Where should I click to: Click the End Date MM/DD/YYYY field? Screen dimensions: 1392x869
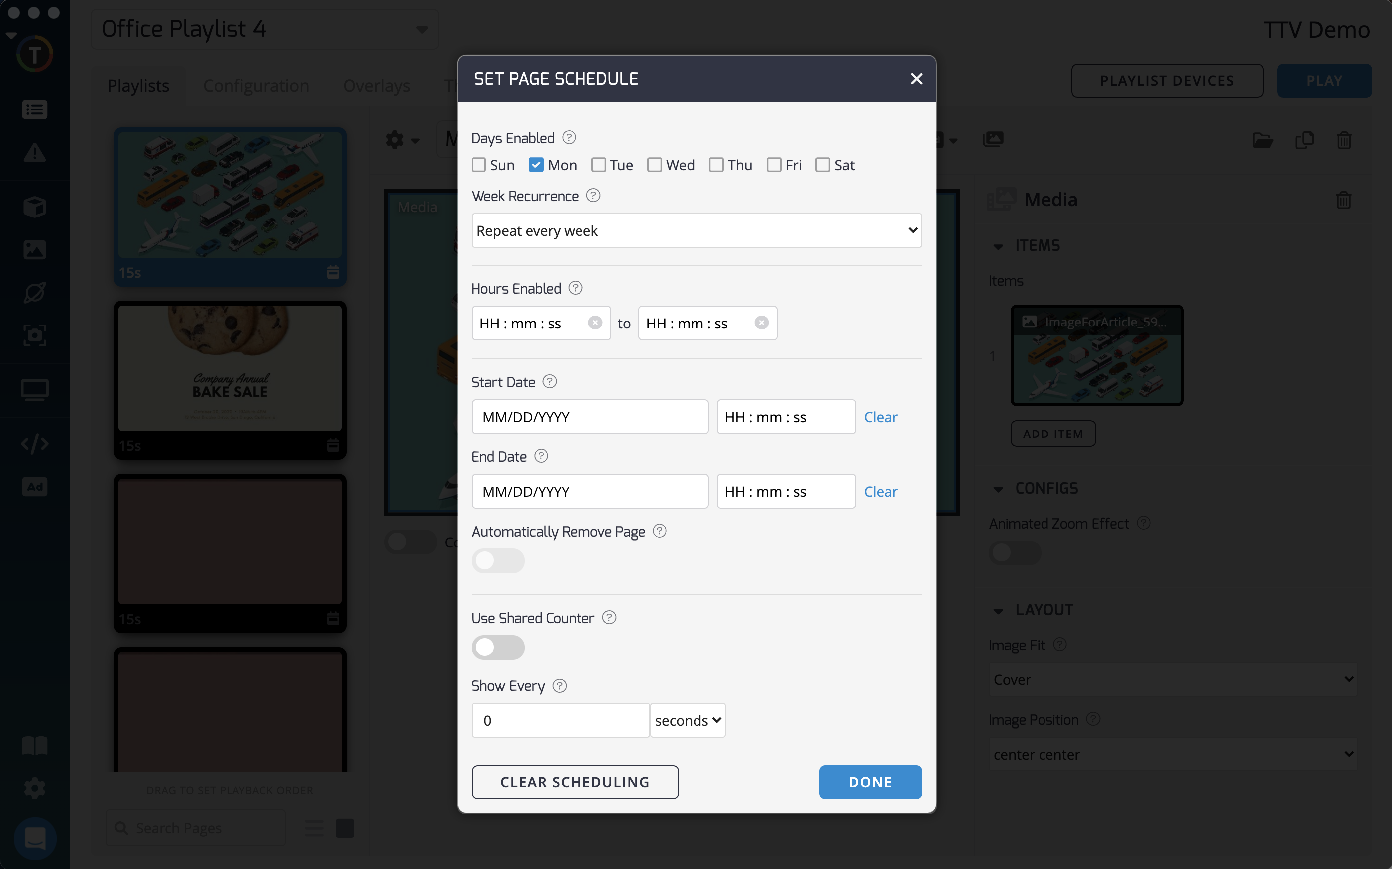pyautogui.click(x=589, y=491)
